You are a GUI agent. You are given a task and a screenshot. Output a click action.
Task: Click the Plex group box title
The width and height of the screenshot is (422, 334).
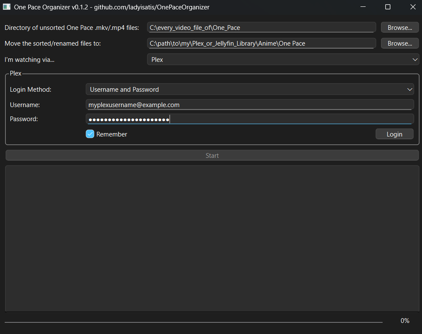point(16,73)
